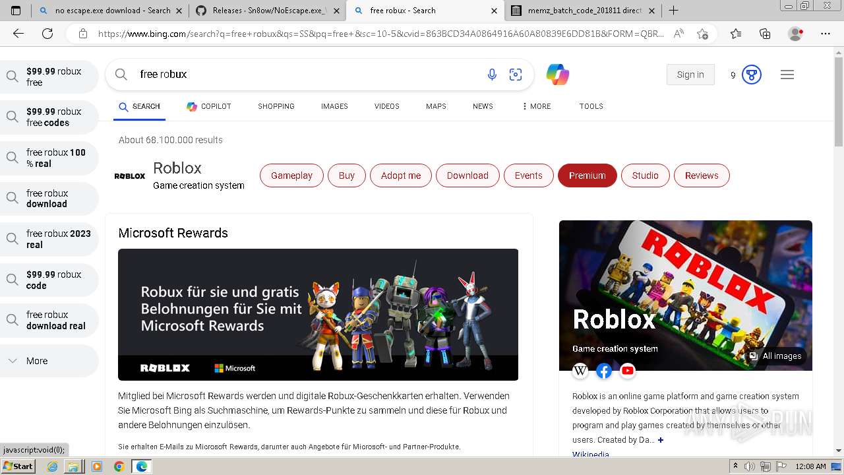Open the Copilot colorful logo

pyautogui.click(x=558, y=75)
